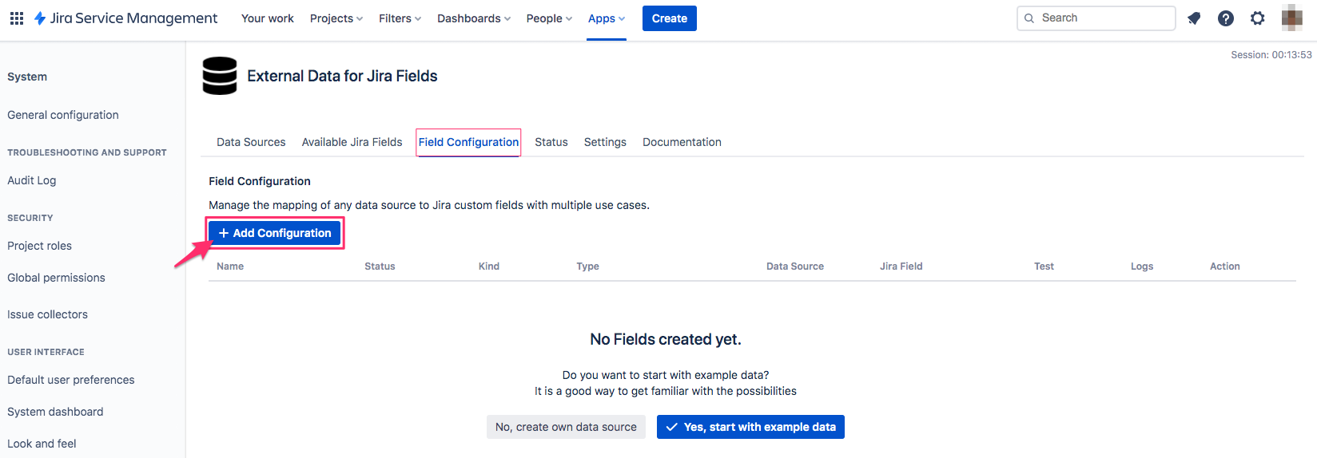The image size is (1317, 458).
Task: Click the Kind column header
Action: [x=489, y=267]
